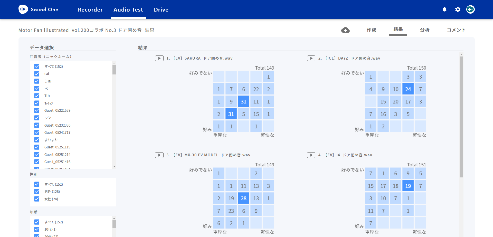The height and width of the screenshot is (237, 493).
Task: Toggle the ワン respondent checkbox
Action: pyautogui.click(x=37, y=118)
